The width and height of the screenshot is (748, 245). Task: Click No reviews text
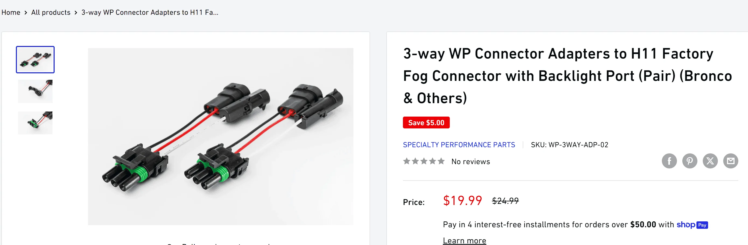(470, 161)
